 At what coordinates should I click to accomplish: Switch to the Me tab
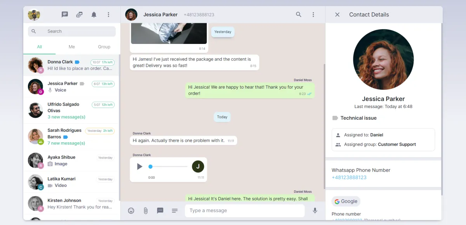[x=72, y=47]
